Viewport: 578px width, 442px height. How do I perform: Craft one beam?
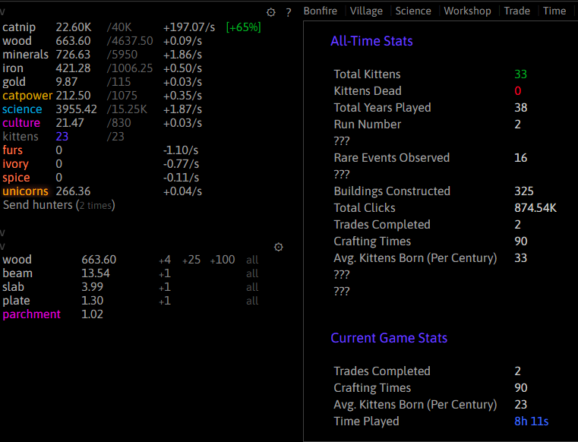[x=165, y=273]
